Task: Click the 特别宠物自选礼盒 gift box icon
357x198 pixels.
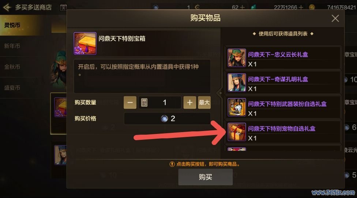Action: click(x=237, y=132)
